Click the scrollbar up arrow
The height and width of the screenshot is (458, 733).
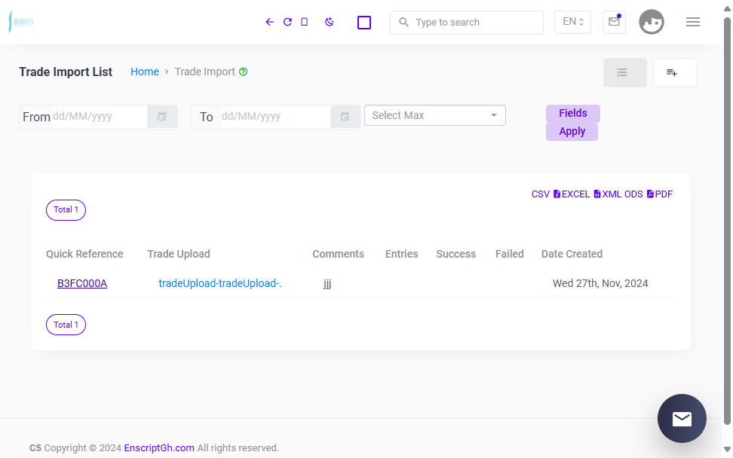(727, 9)
